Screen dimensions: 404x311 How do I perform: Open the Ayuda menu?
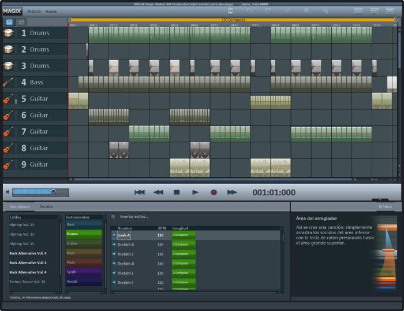pos(51,11)
